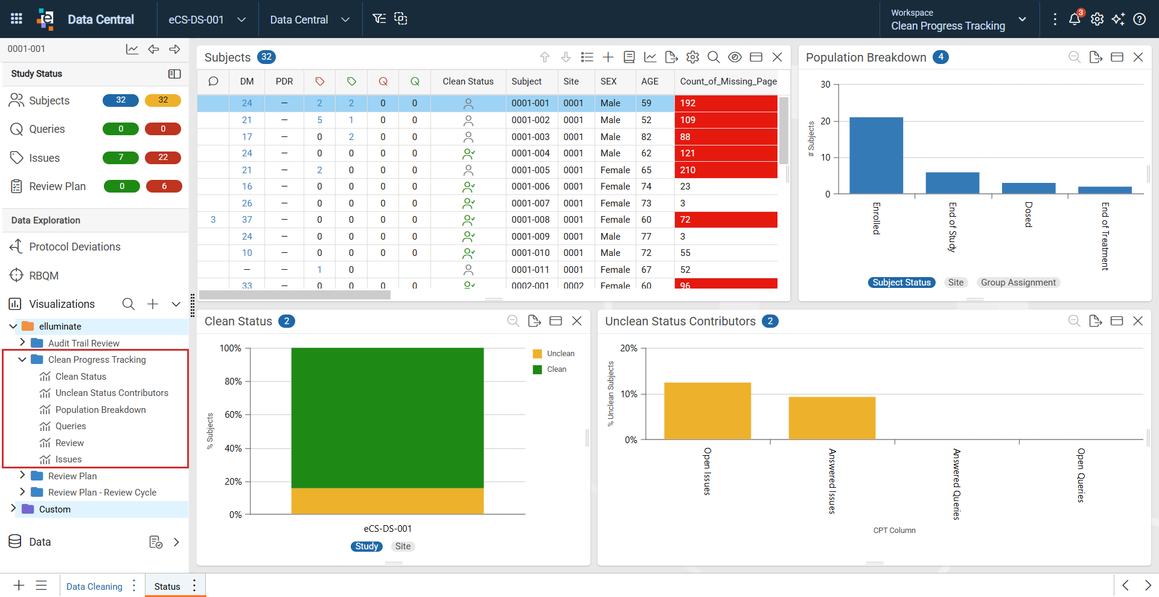The image size is (1159, 597).
Task: Move down using Subjects panel down arrow
Action: (x=566, y=57)
